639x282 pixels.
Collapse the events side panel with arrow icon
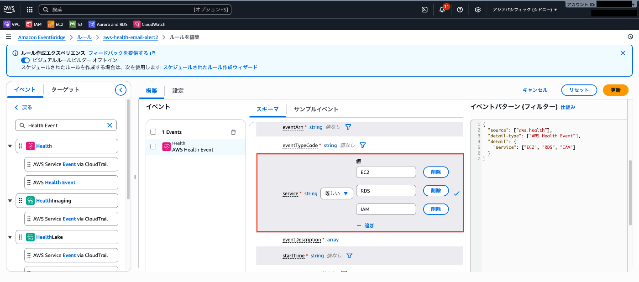tap(120, 90)
